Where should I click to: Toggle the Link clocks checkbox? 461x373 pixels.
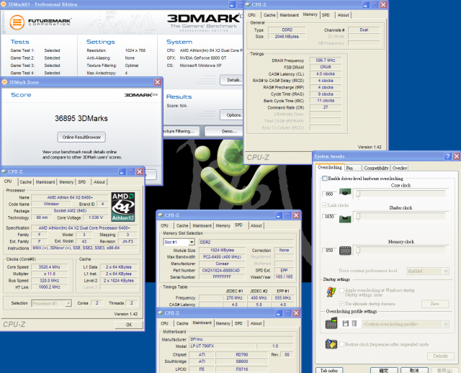[325, 205]
